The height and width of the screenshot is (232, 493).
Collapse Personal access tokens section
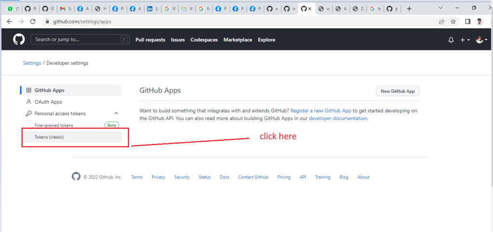116,113
